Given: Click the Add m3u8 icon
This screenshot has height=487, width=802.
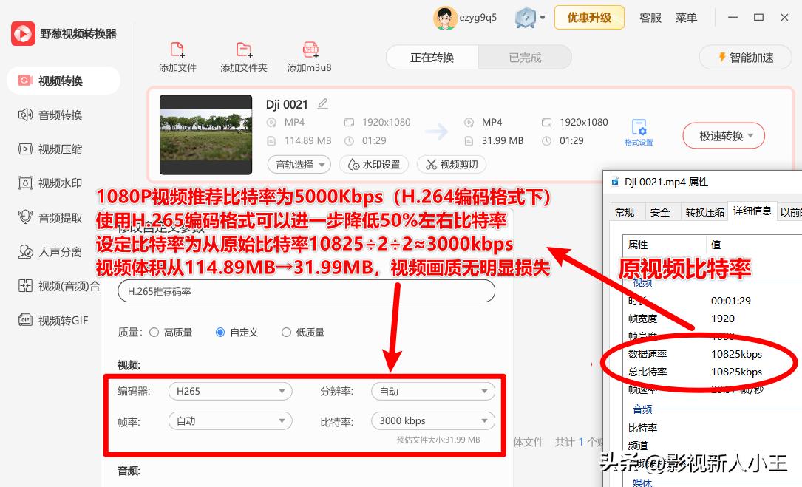Looking at the screenshot, I should (x=310, y=50).
